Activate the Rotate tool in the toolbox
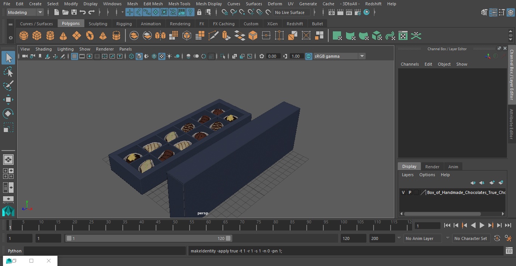Image resolution: width=516 pixels, height=266 pixels. coord(8,114)
